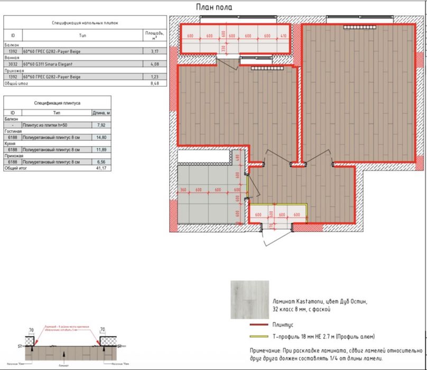This screenshot has height=370, width=427.
Task: Select area value 3,17 in tile table
Action: pyautogui.click(x=154, y=51)
